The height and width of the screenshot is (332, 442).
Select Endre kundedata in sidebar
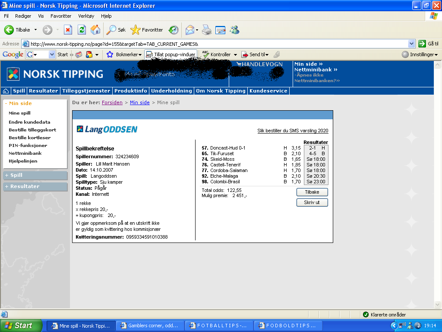(x=29, y=122)
